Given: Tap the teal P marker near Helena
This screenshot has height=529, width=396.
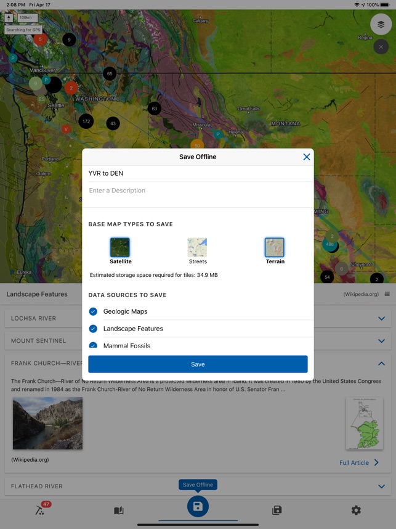Looking at the screenshot, I should [218, 134].
